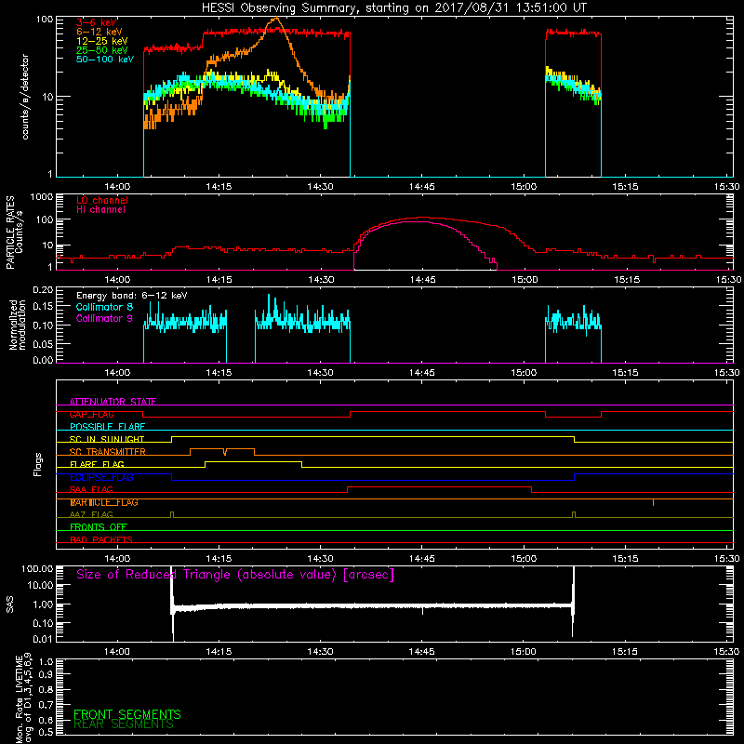This screenshot has height=744, width=744.
Task: Click the SC_IN_SUNLIGHT flag label
Action: (107, 439)
